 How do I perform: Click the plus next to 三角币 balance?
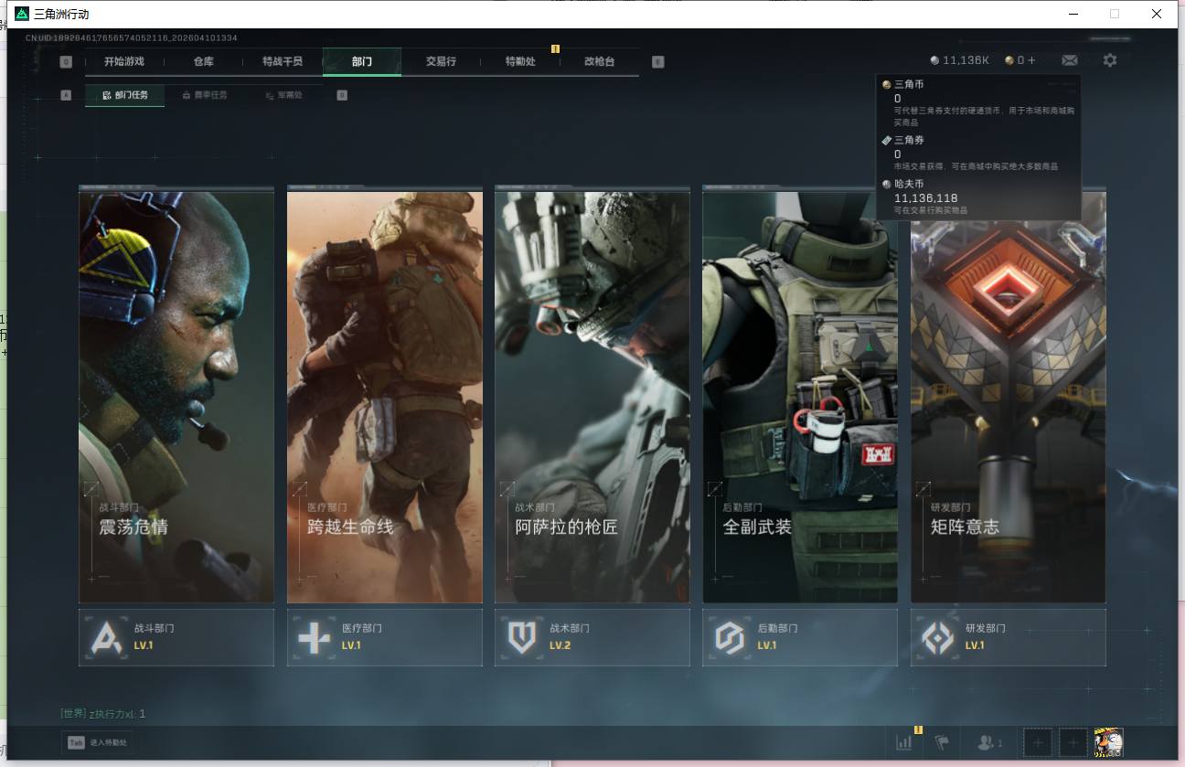(1031, 60)
